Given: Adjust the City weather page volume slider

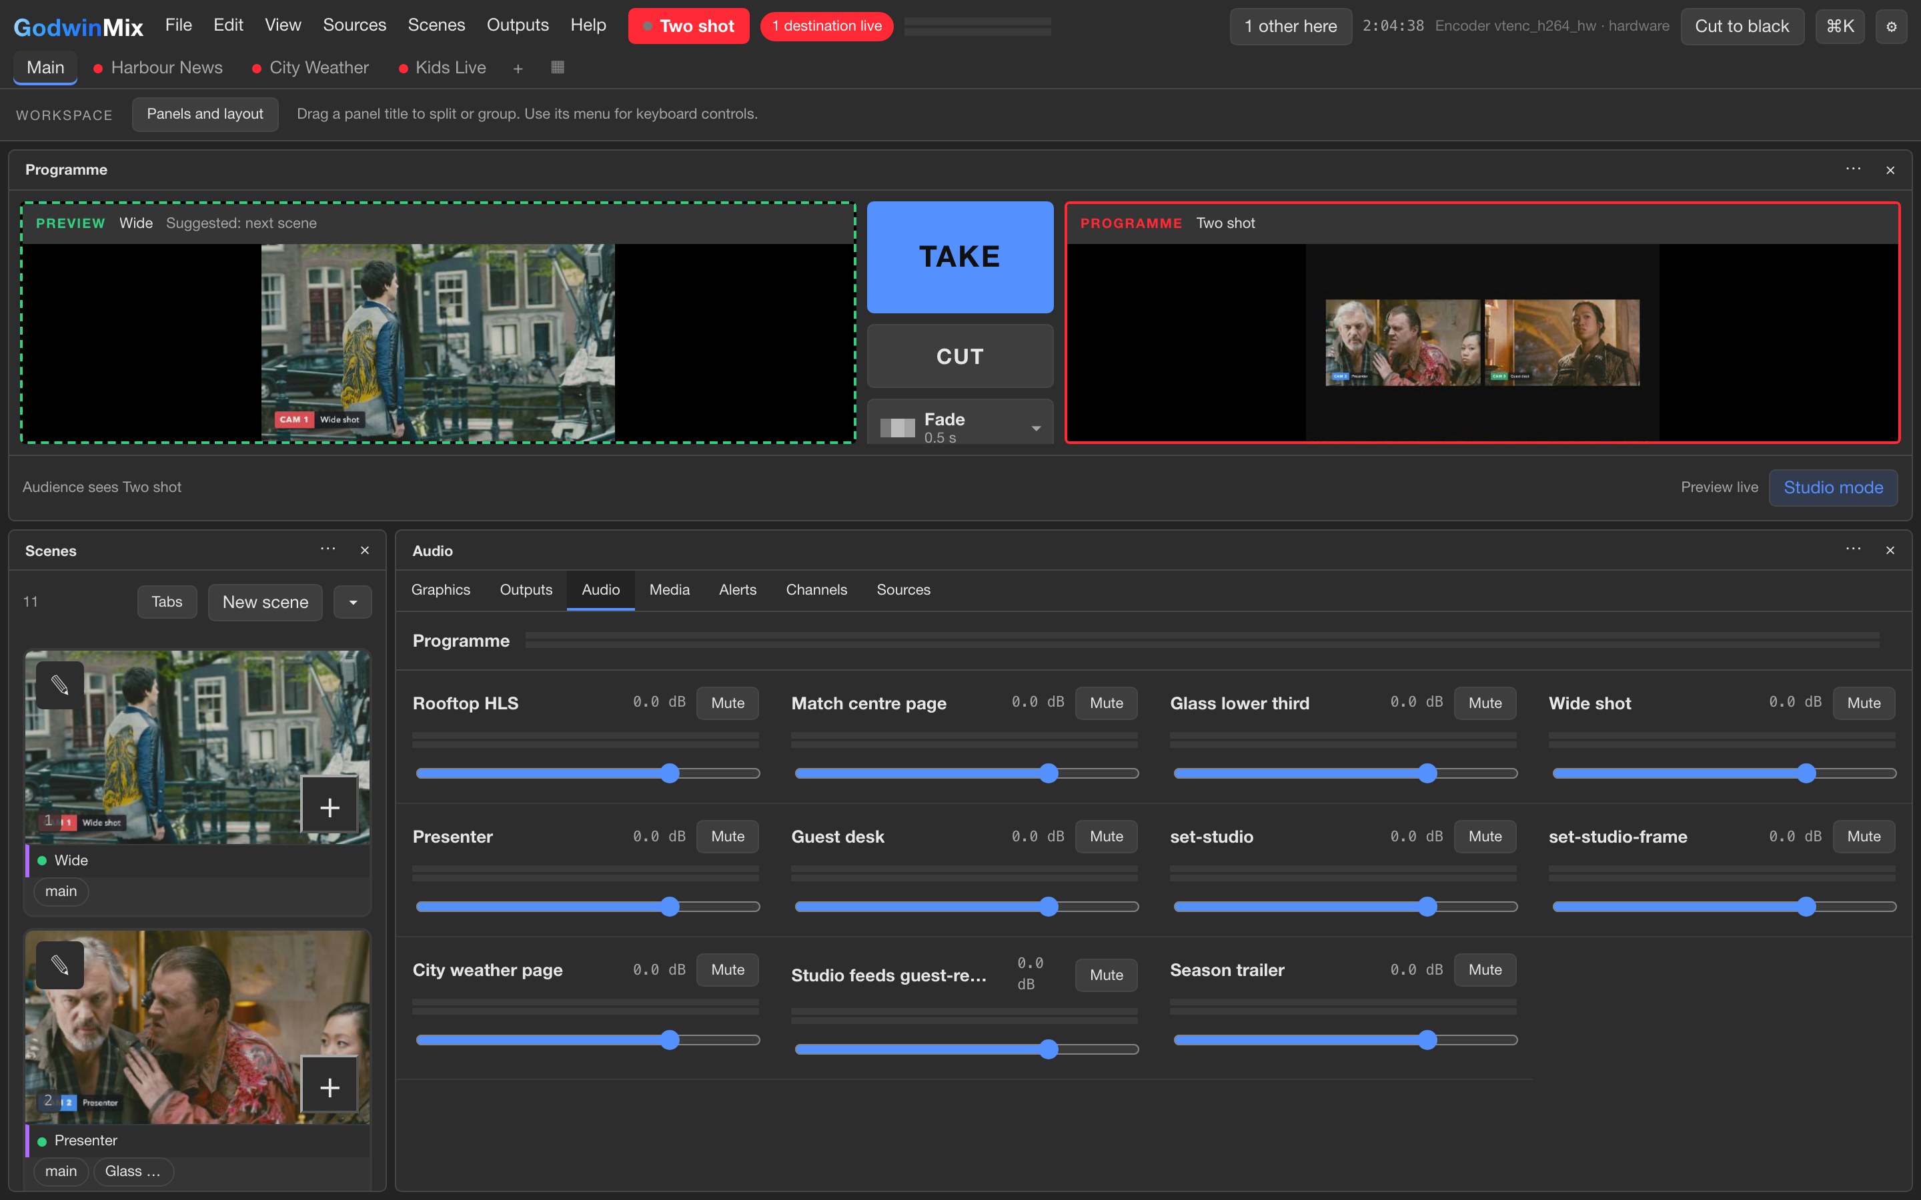Looking at the screenshot, I should pos(588,1040).
